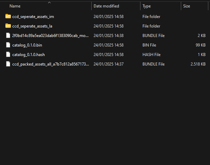Click the catalog_0.1.0.hash file icon
The height and width of the screenshot is (165, 210).
(8, 54)
